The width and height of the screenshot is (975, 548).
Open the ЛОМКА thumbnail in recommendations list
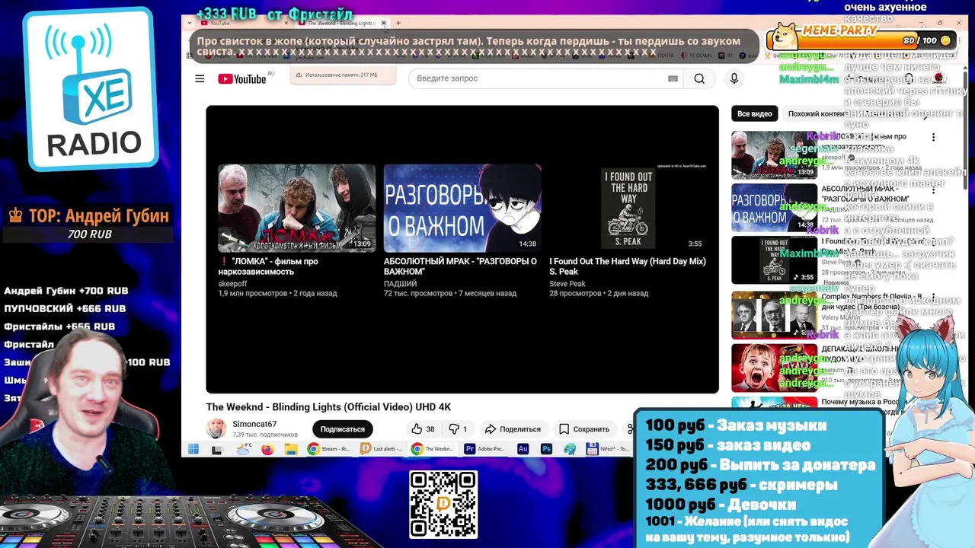774,155
